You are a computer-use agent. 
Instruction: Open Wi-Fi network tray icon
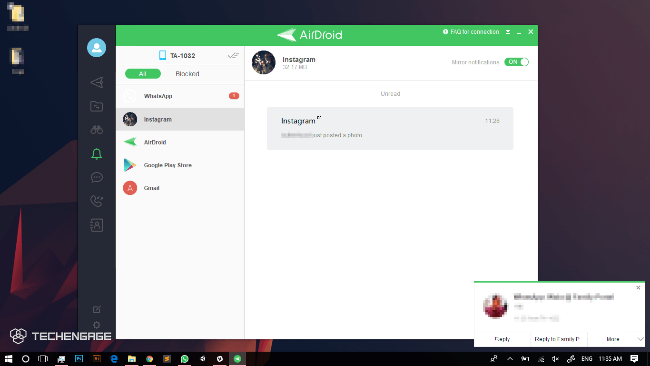point(541,359)
